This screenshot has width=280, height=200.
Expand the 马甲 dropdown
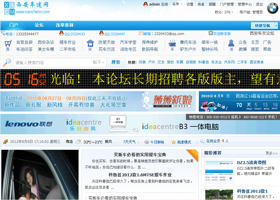click(x=177, y=4)
